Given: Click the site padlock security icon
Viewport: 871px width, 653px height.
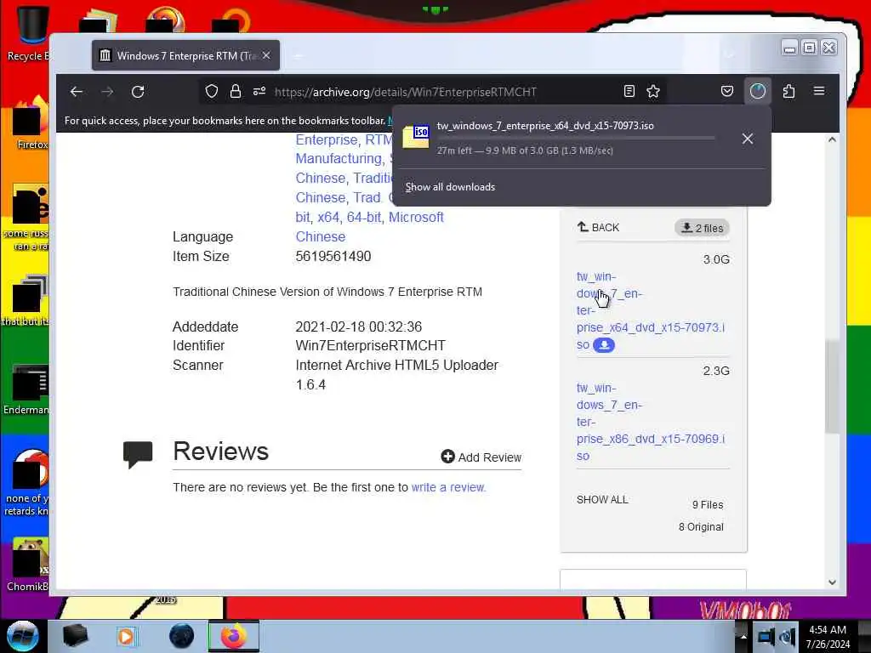Looking at the screenshot, I should click(236, 92).
